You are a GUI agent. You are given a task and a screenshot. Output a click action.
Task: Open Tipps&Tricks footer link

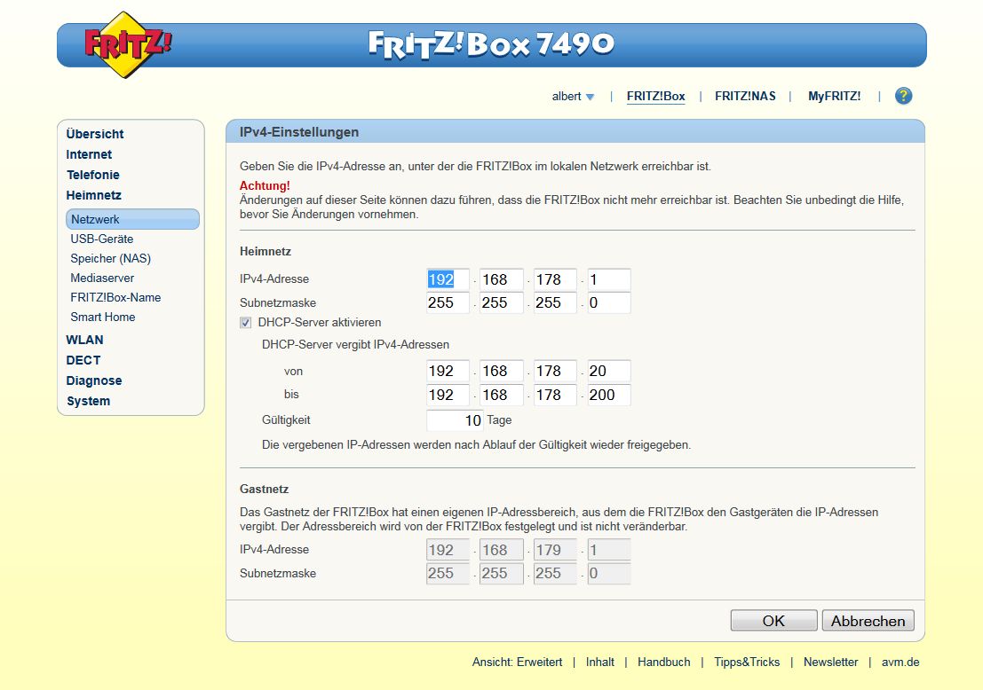[x=747, y=662]
